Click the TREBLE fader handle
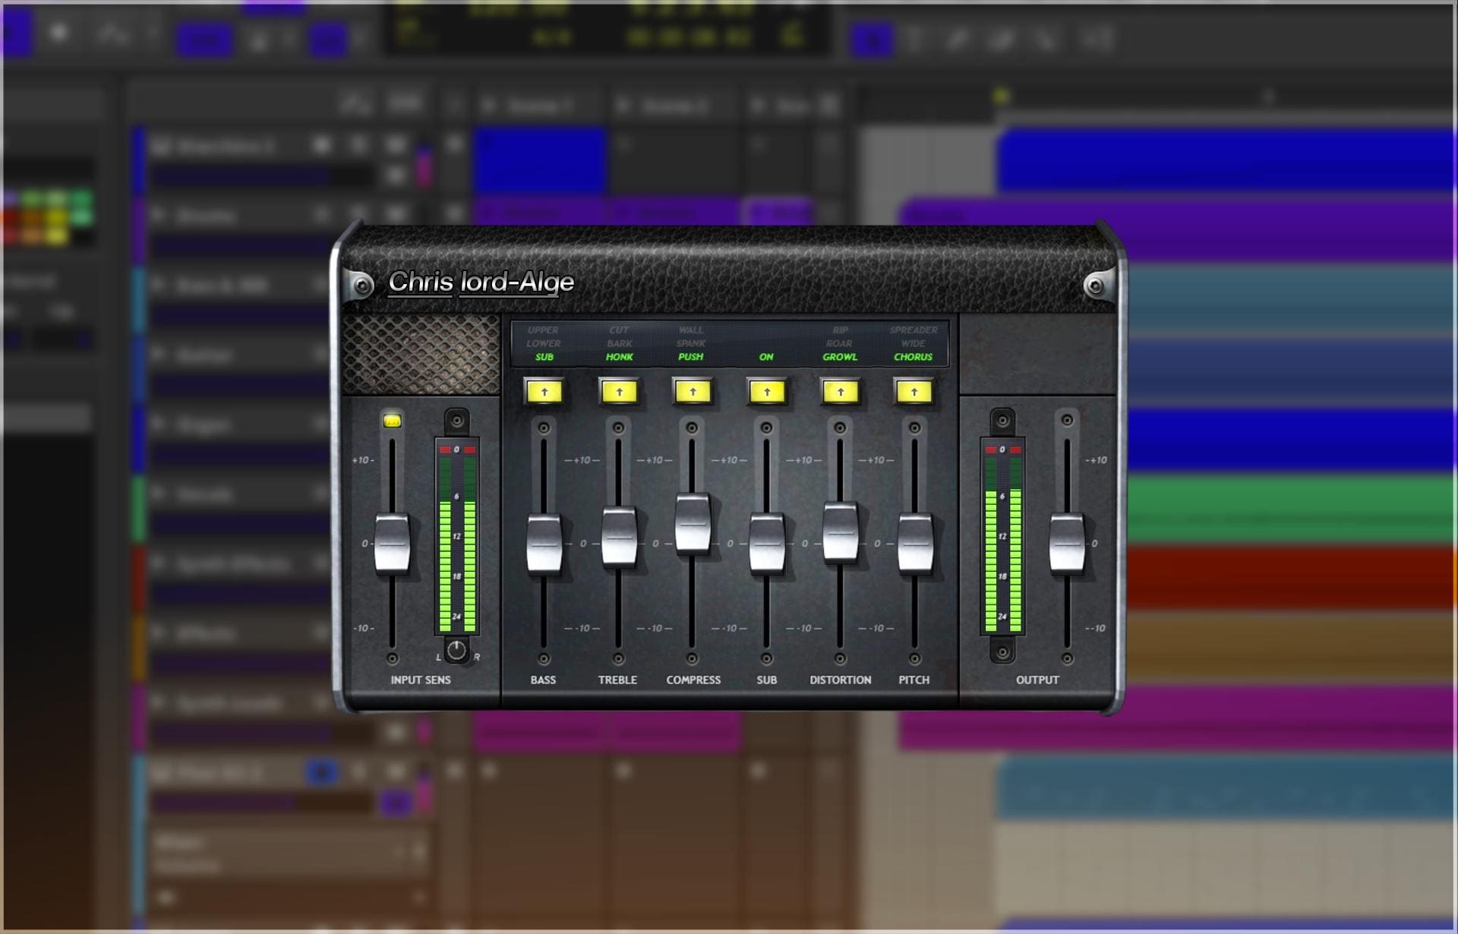The image size is (1458, 934). click(619, 536)
